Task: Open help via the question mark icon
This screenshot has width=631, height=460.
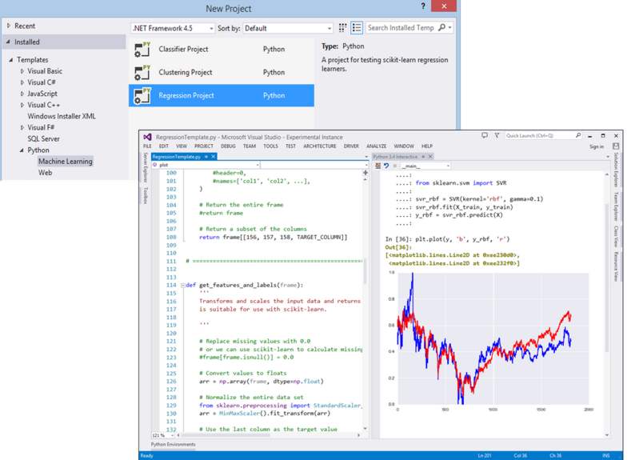Action: tap(423, 6)
